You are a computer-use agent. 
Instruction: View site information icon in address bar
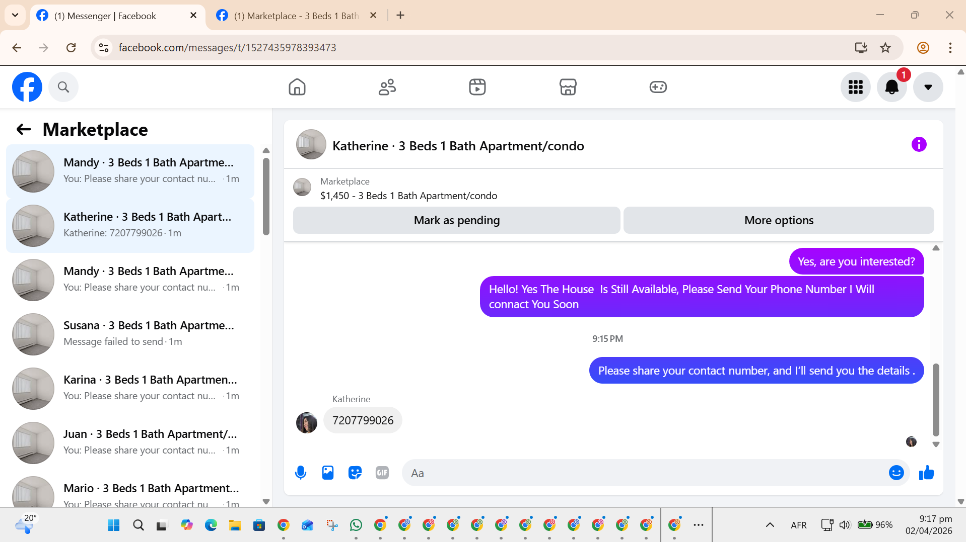[x=104, y=48]
